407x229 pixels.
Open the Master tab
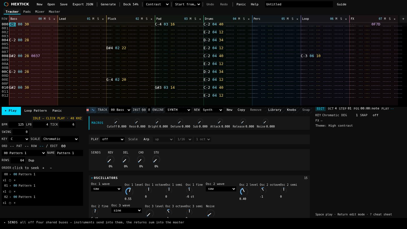click(54, 12)
